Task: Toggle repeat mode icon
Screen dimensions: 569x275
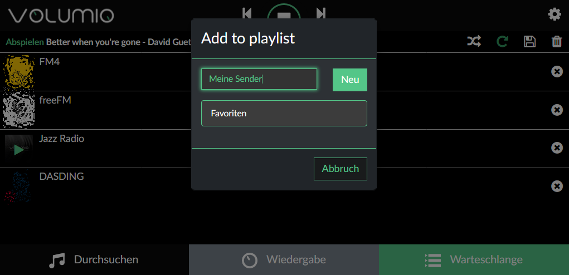Action: pos(502,42)
